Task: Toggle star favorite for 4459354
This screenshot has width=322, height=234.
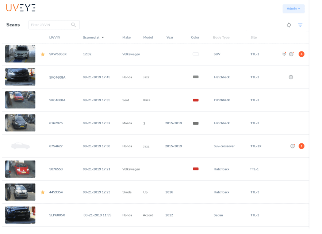Action: click(x=43, y=192)
